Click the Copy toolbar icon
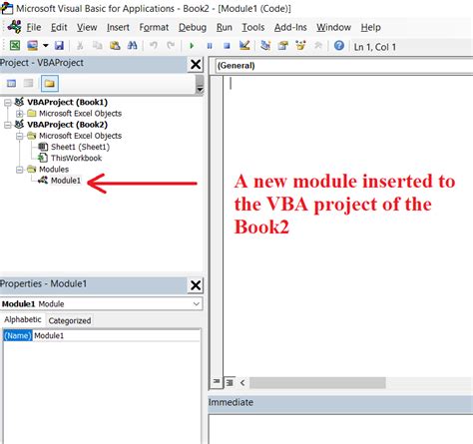This screenshot has width=473, height=444. [97, 45]
